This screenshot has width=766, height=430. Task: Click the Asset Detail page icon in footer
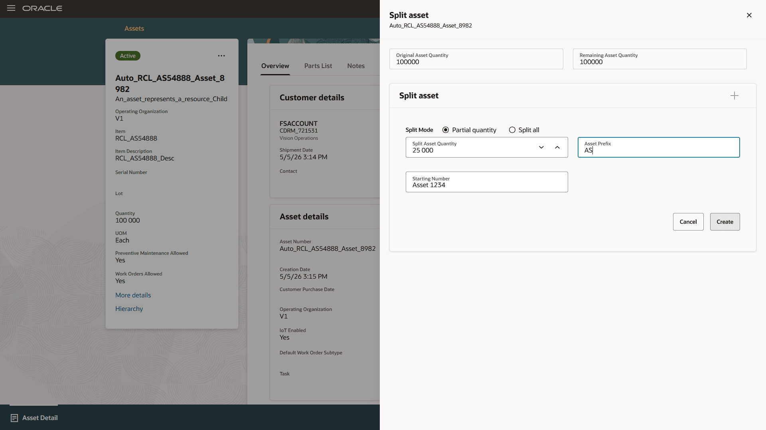[x=14, y=418]
